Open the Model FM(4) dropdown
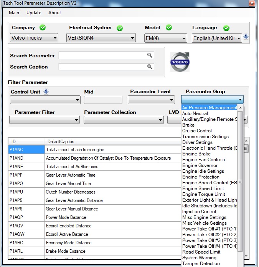 [x=166, y=38]
